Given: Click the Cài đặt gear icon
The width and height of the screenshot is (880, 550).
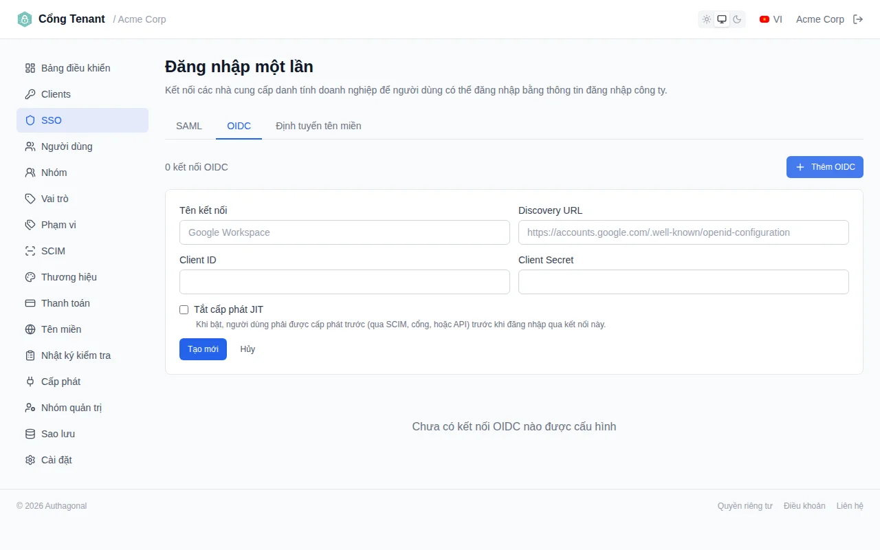Looking at the screenshot, I should point(30,460).
